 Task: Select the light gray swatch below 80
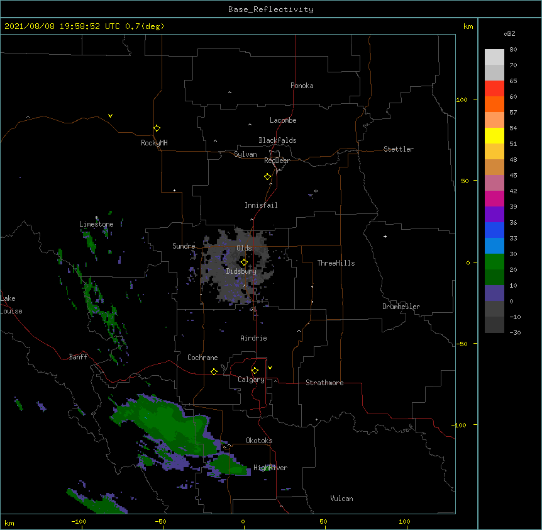(x=494, y=57)
